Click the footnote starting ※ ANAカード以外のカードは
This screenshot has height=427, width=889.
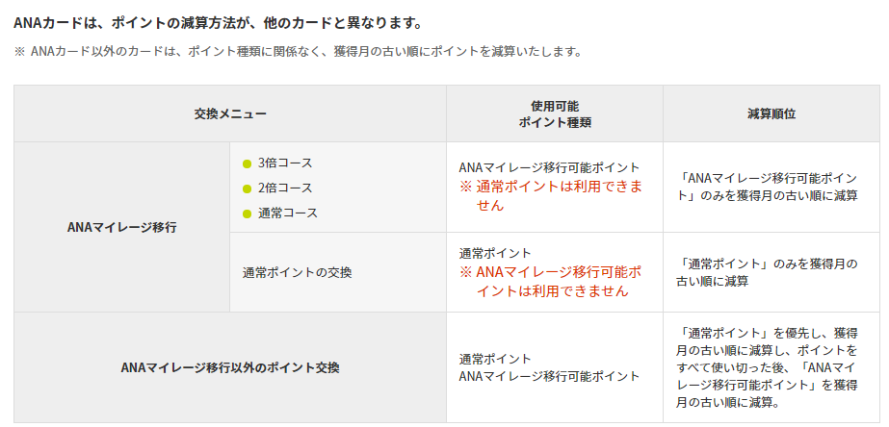(x=298, y=51)
